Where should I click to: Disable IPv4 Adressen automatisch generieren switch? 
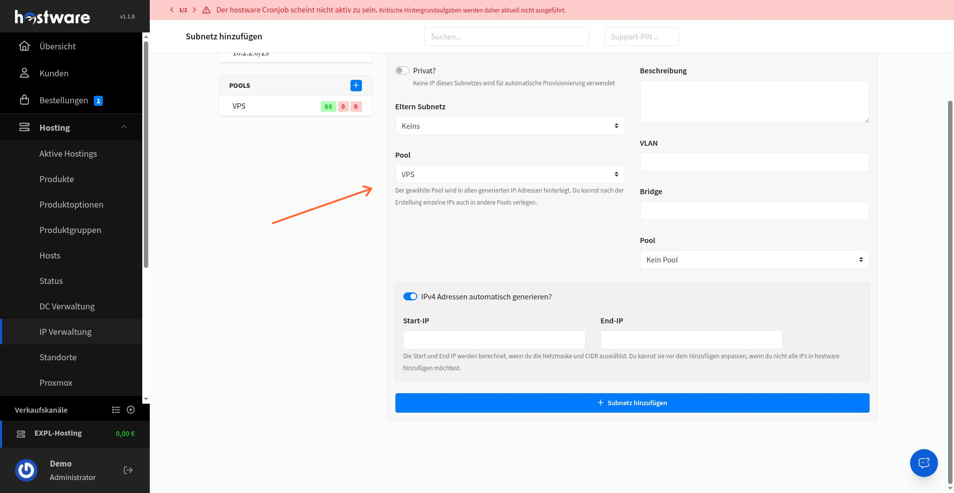(410, 296)
